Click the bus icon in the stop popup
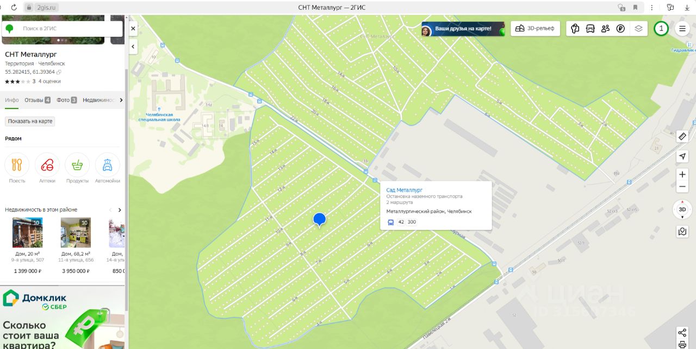Image resolution: width=696 pixels, height=349 pixels. click(390, 222)
